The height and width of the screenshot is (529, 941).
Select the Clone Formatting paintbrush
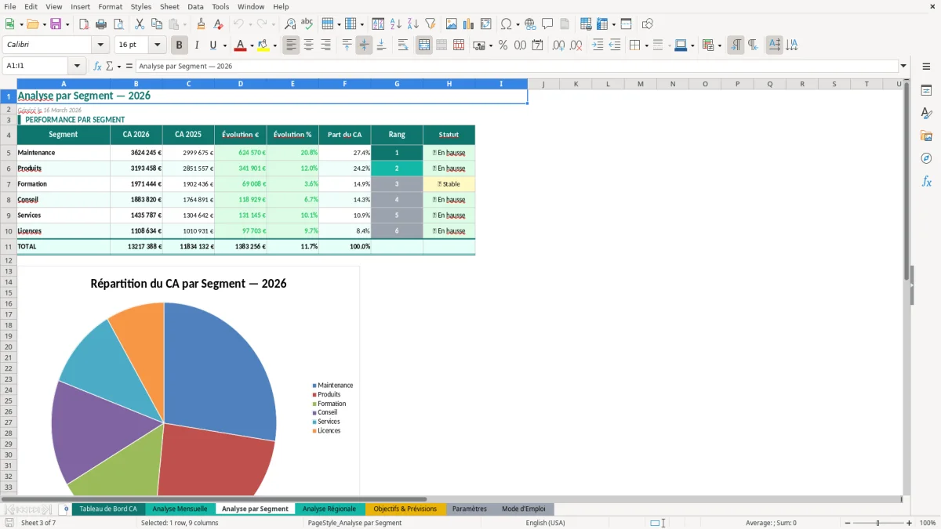(201, 24)
